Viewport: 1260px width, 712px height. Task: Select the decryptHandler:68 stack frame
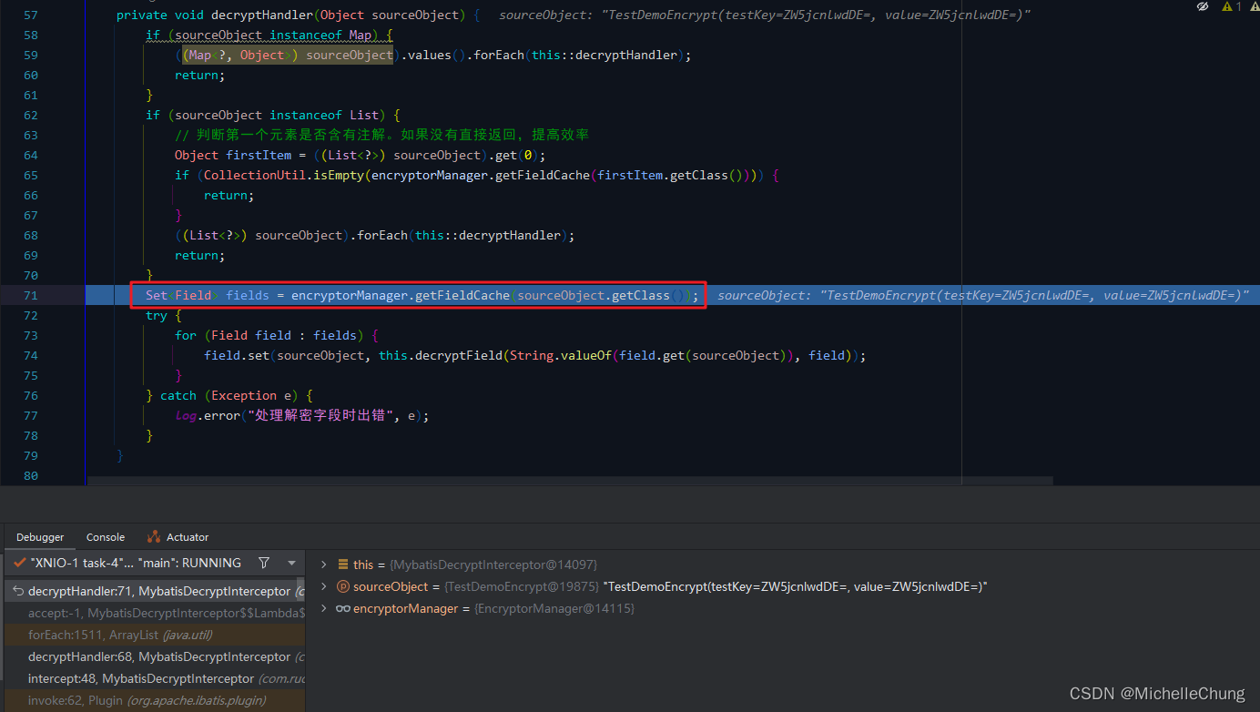tap(153, 656)
